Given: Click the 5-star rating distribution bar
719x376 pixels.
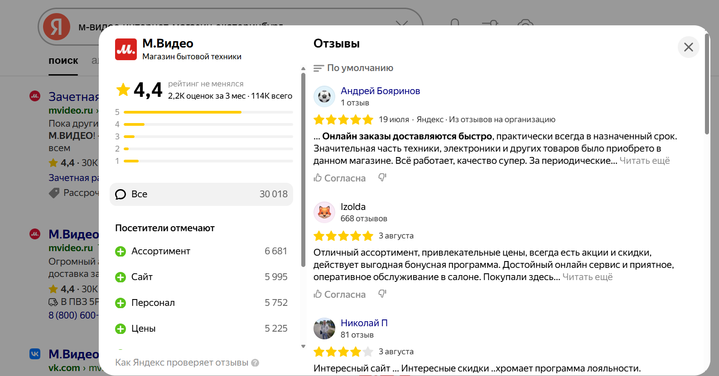Looking at the screenshot, I should [x=208, y=112].
